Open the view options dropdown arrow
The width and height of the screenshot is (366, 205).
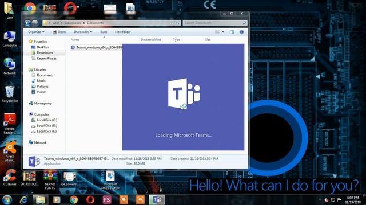click(223, 32)
